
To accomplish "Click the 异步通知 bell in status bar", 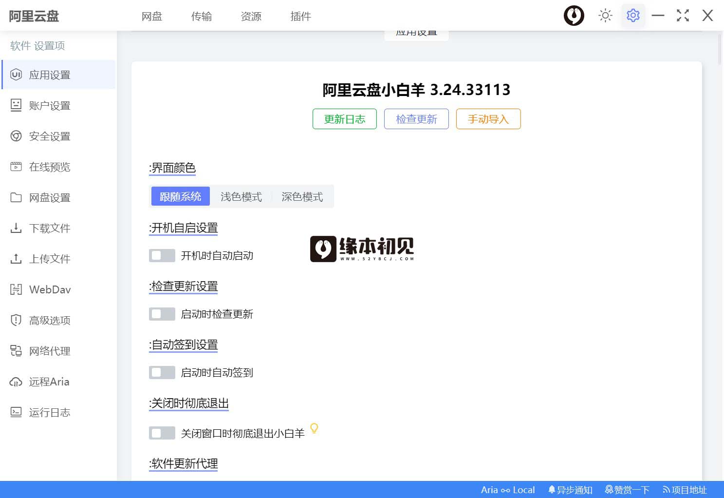I will tap(570, 490).
